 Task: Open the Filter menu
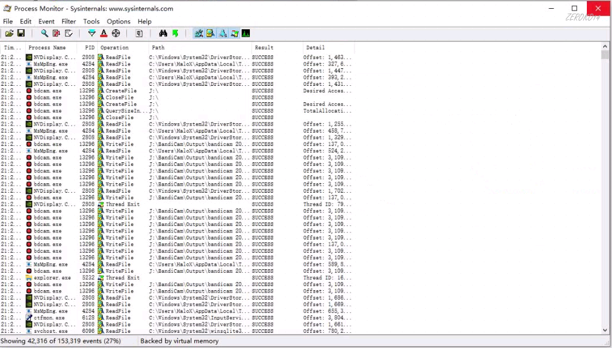click(x=68, y=22)
